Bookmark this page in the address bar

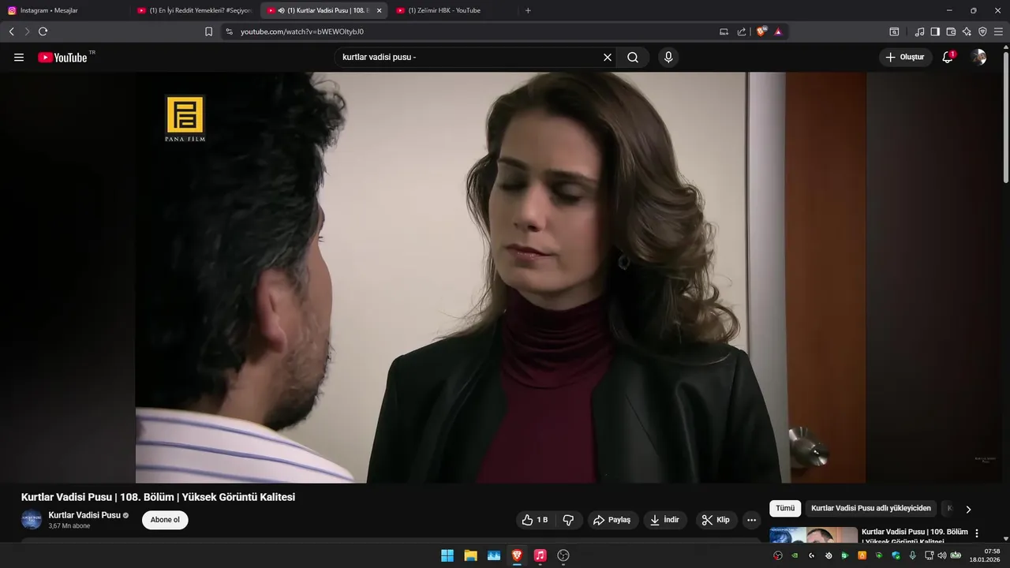(x=208, y=32)
